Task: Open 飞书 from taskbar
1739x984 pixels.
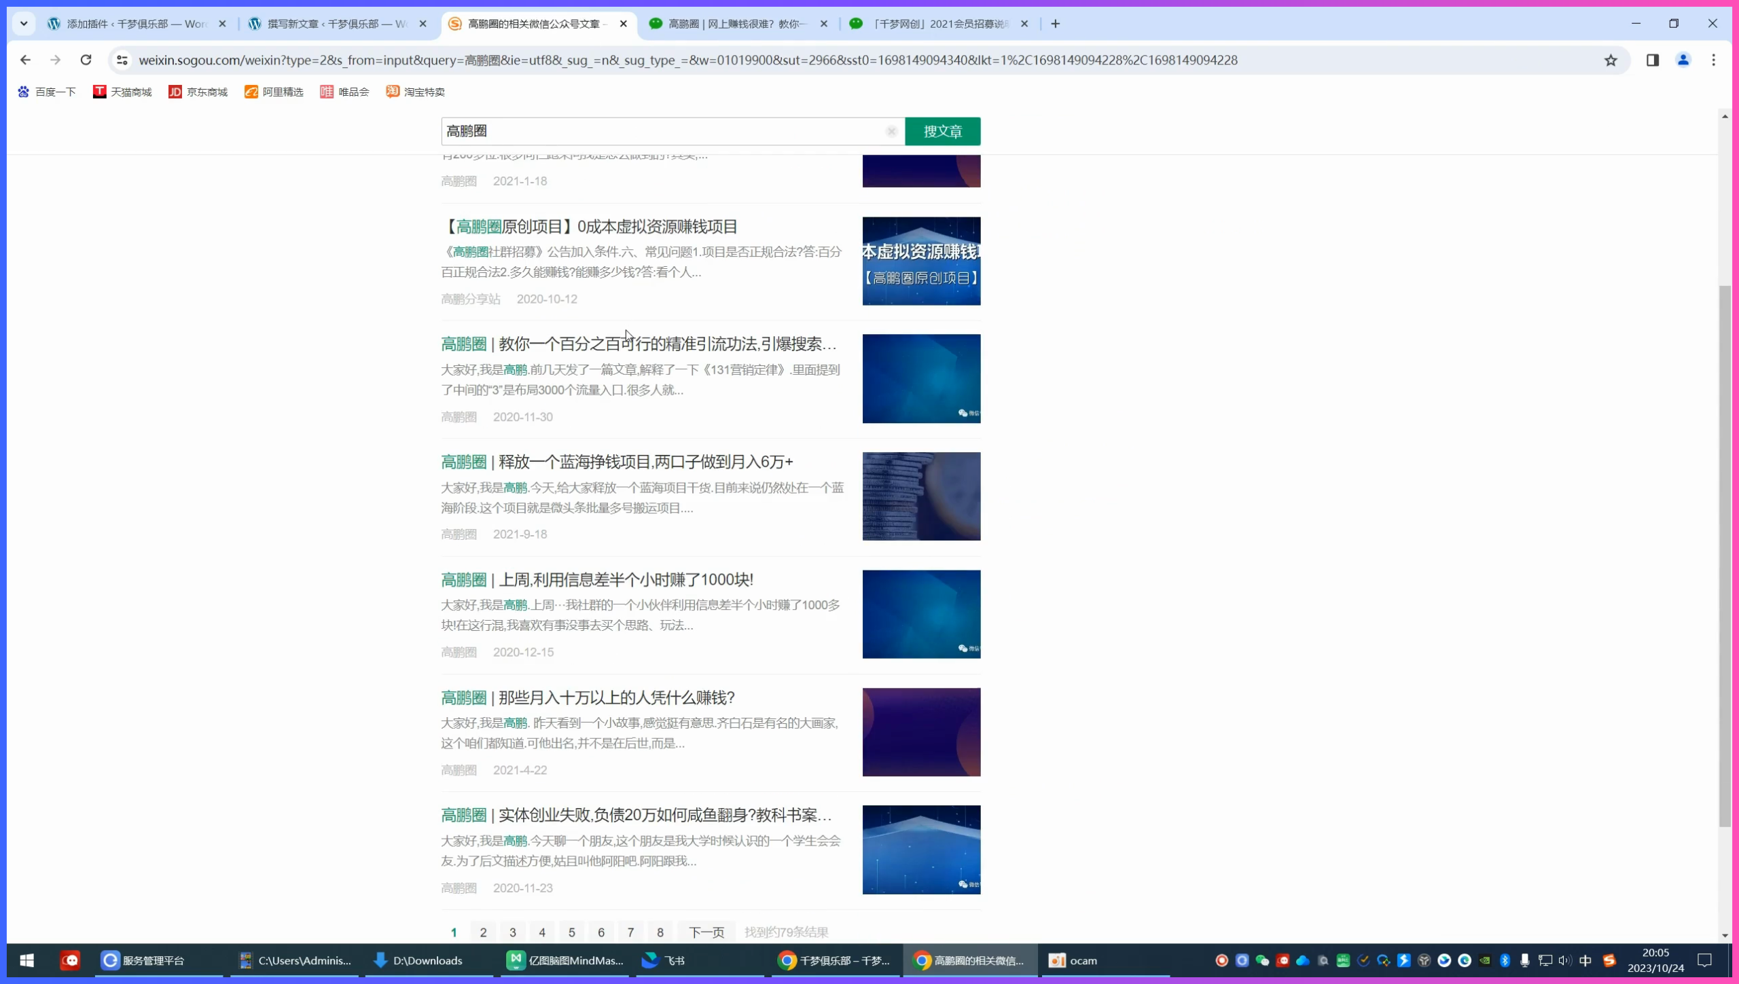Action: [x=700, y=960]
